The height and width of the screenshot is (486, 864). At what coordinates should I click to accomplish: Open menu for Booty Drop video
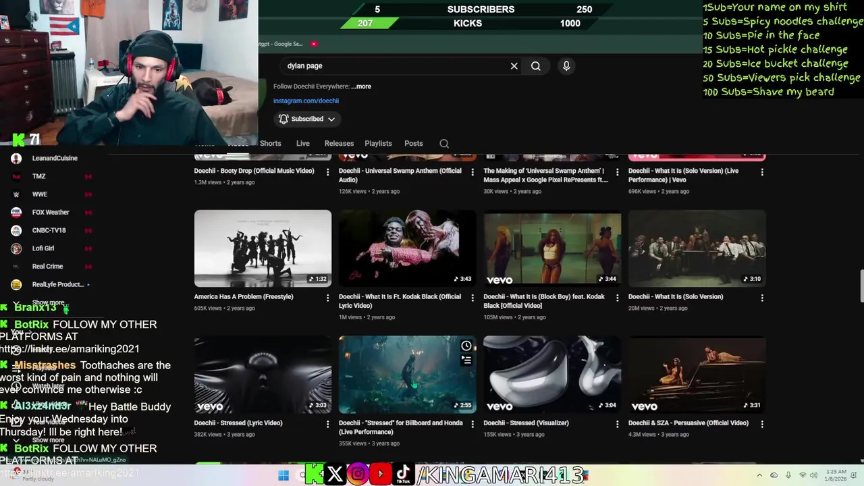point(327,172)
